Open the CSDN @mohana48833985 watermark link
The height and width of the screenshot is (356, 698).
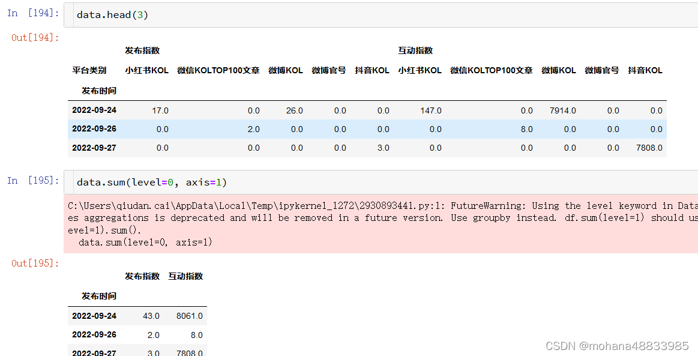(616, 345)
